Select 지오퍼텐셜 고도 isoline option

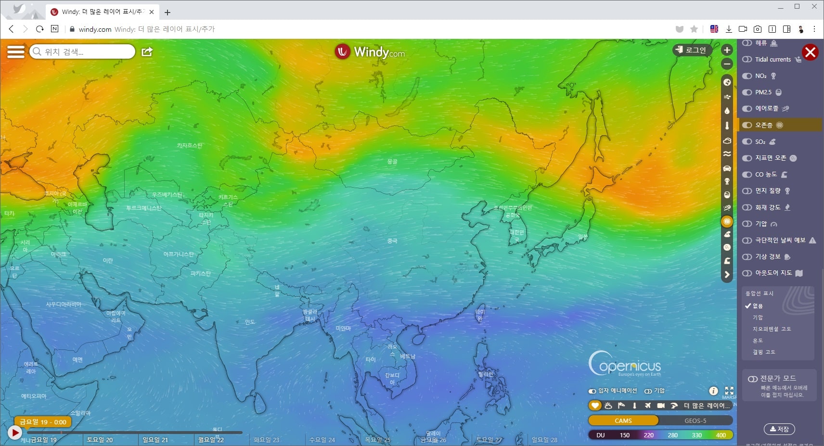[x=772, y=329]
